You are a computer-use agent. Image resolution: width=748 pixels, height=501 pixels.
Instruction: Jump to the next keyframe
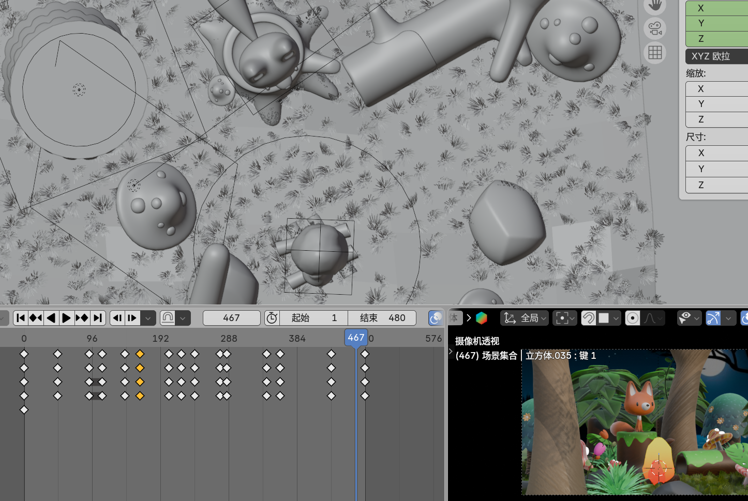point(82,318)
